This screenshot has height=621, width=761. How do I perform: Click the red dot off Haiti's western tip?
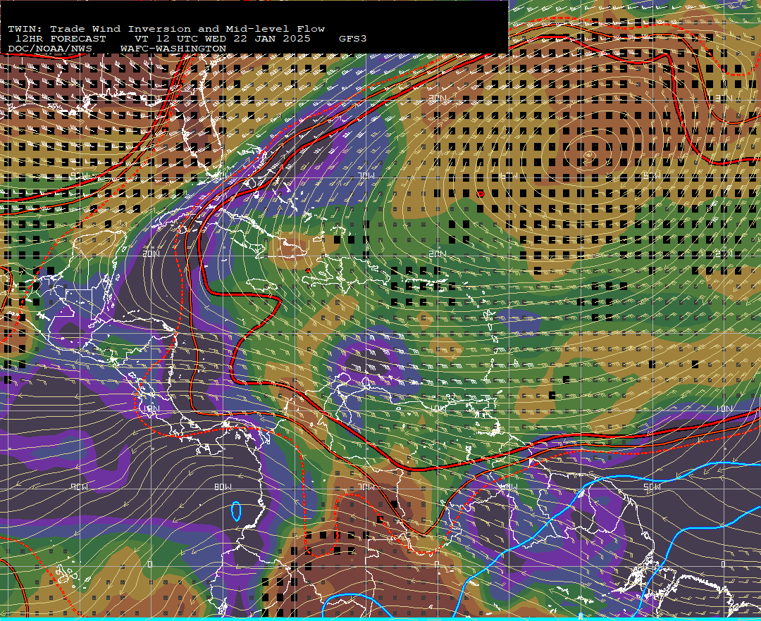[308, 270]
